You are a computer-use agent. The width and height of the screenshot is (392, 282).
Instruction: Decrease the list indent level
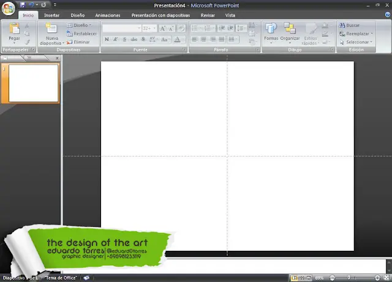222,28
